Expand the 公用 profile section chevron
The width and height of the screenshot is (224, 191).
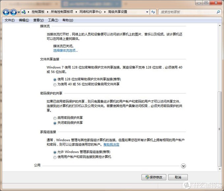183,166
